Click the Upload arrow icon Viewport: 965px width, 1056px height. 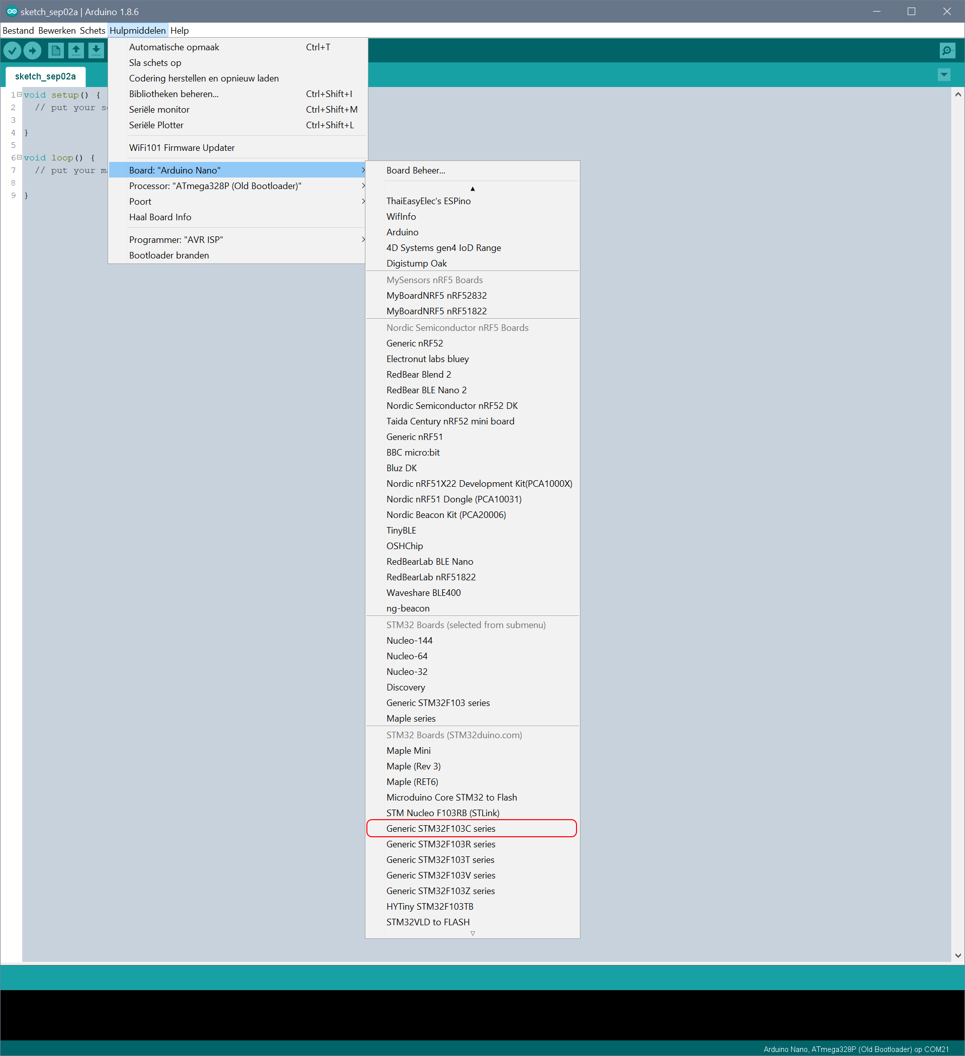33,50
